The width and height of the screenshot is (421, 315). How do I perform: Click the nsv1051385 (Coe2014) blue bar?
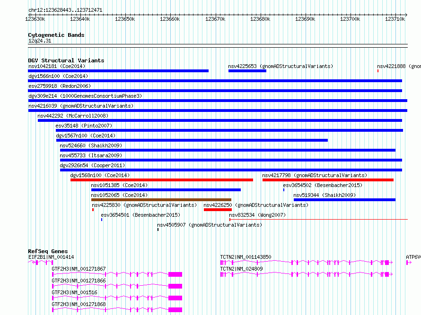tap(166, 190)
